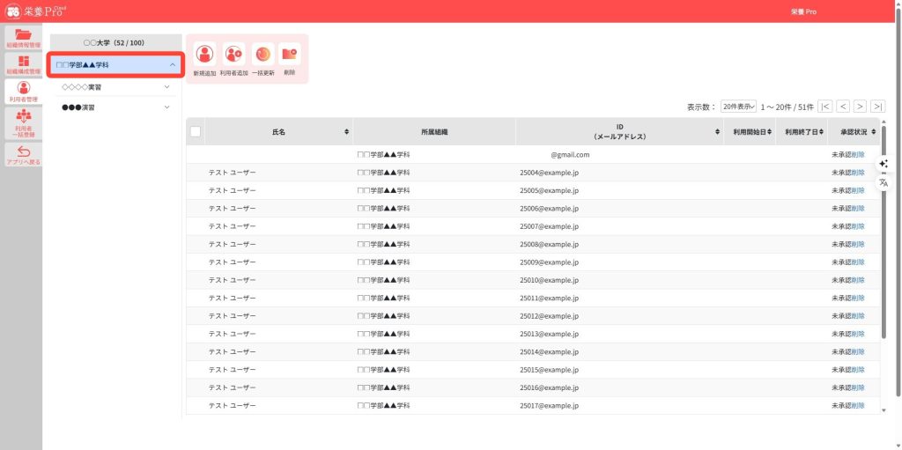Open 利用者一括登録 from the sidebar
The image size is (902, 450).
point(23,122)
